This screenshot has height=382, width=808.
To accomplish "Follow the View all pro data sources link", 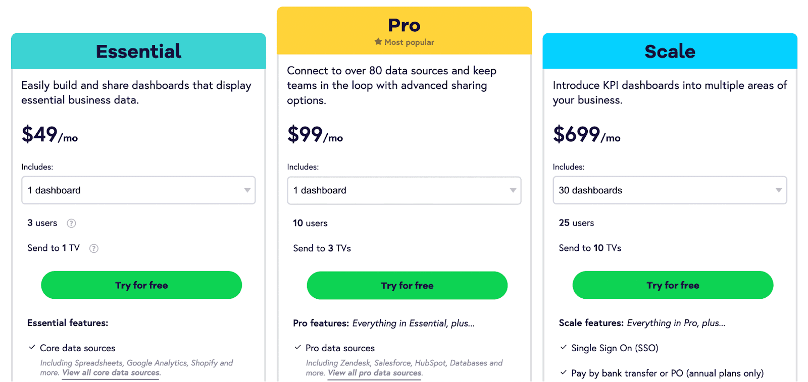I will point(375,373).
